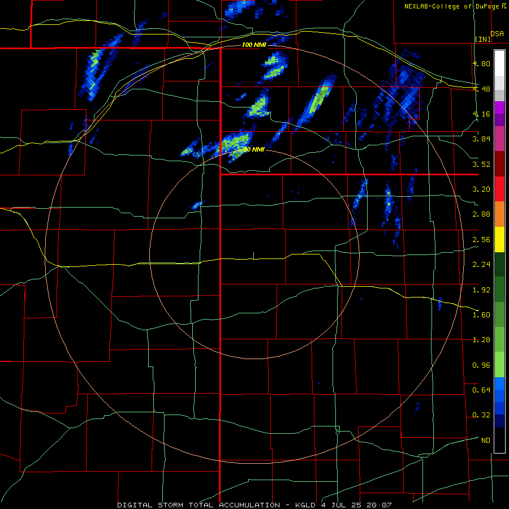Image resolution: width=509 pixels, height=509 pixels.
Task: Click the 3.84 legend value
Action: pyautogui.click(x=481, y=139)
